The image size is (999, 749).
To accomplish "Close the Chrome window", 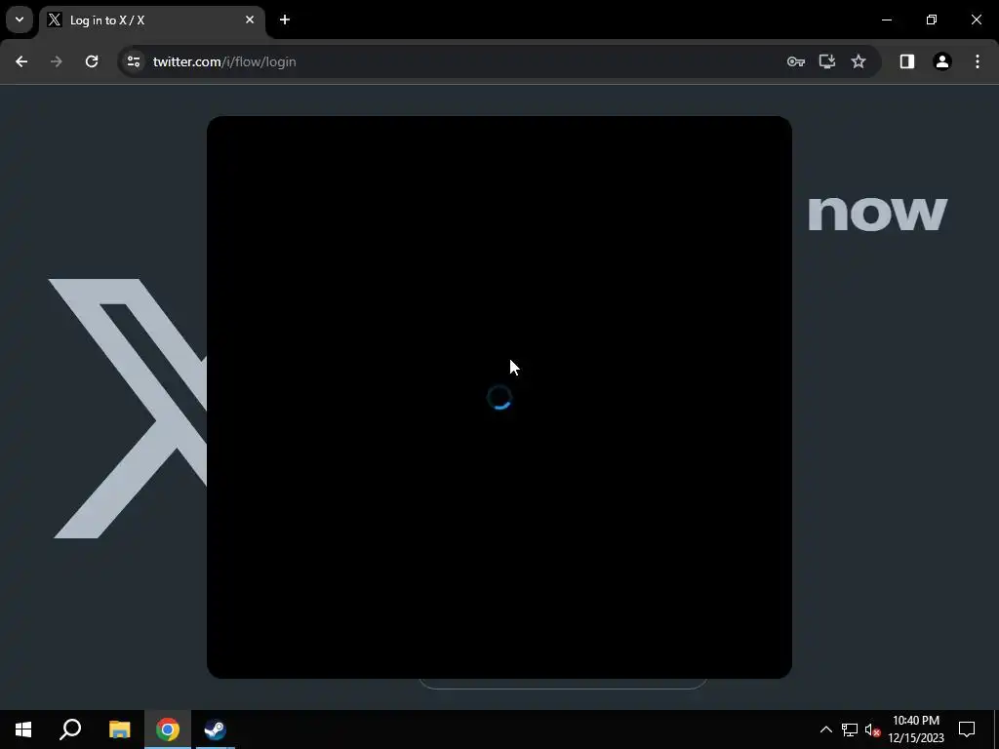I will [976, 20].
